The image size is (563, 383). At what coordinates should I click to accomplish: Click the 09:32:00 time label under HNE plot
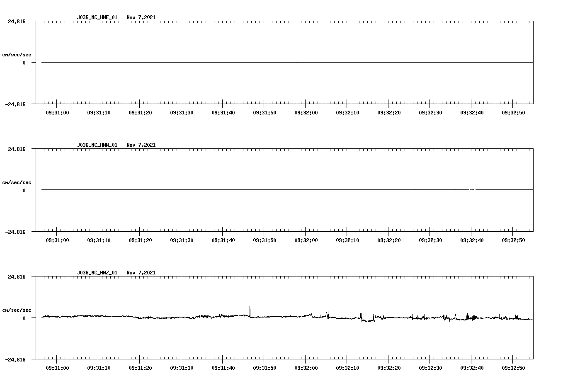pyautogui.click(x=306, y=112)
